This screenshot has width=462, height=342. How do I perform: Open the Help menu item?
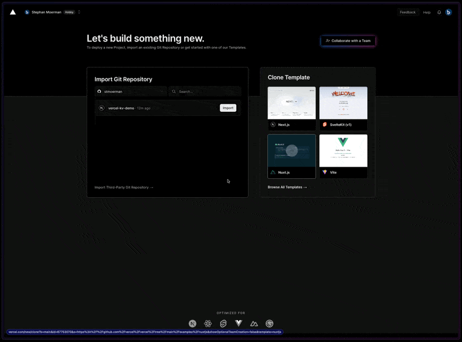click(x=427, y=12)
